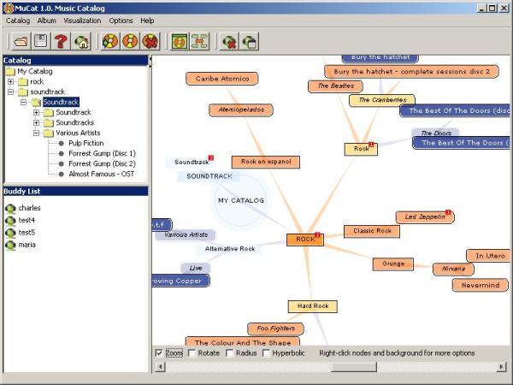Image resolution: width=513 pixels, height=385 pixels.
Task: Click the album view window icon
Action: (x=180, y=42)
